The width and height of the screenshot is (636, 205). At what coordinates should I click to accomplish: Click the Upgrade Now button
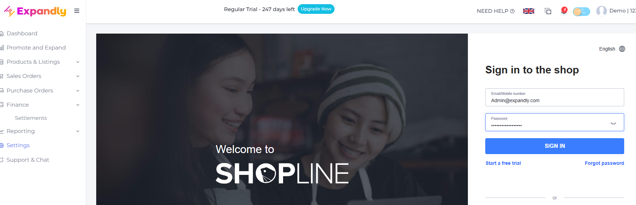pos(316,9)
